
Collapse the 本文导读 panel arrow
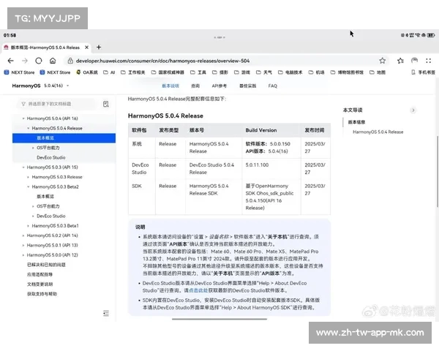pos(413,110)
